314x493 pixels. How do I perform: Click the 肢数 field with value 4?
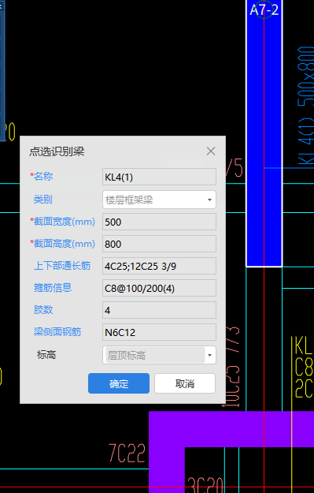[159, 310]
